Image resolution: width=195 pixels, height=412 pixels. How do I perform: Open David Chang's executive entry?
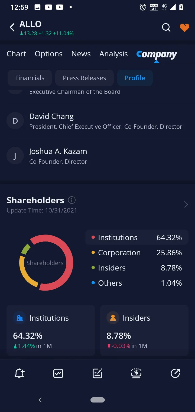tap(97, 121)
